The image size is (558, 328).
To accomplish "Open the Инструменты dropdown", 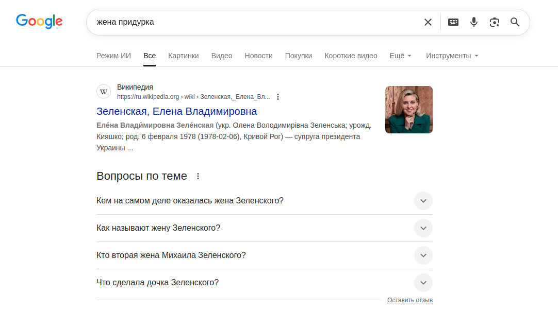I will [452, 56].
